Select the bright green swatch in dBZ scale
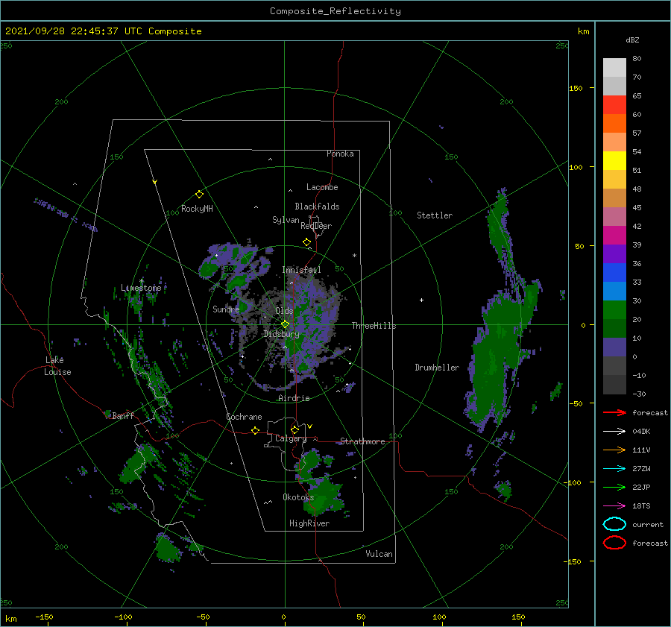Viewport: 671px width, 627px height. [614, 309]
